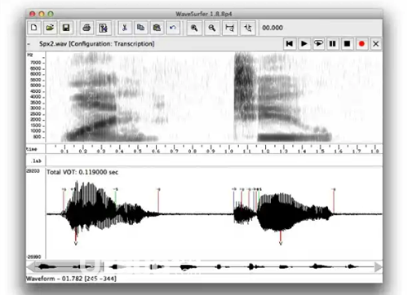Start recording with the red circle button

[x=361, y=44]
